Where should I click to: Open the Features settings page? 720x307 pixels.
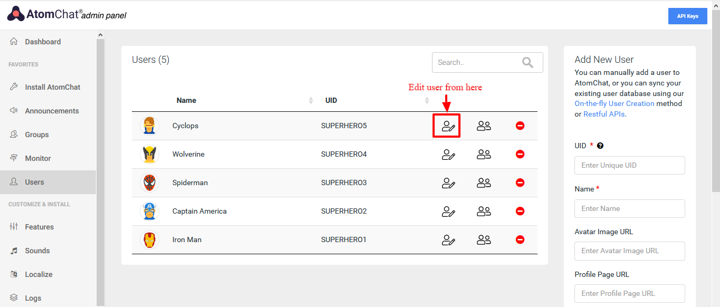39,227
